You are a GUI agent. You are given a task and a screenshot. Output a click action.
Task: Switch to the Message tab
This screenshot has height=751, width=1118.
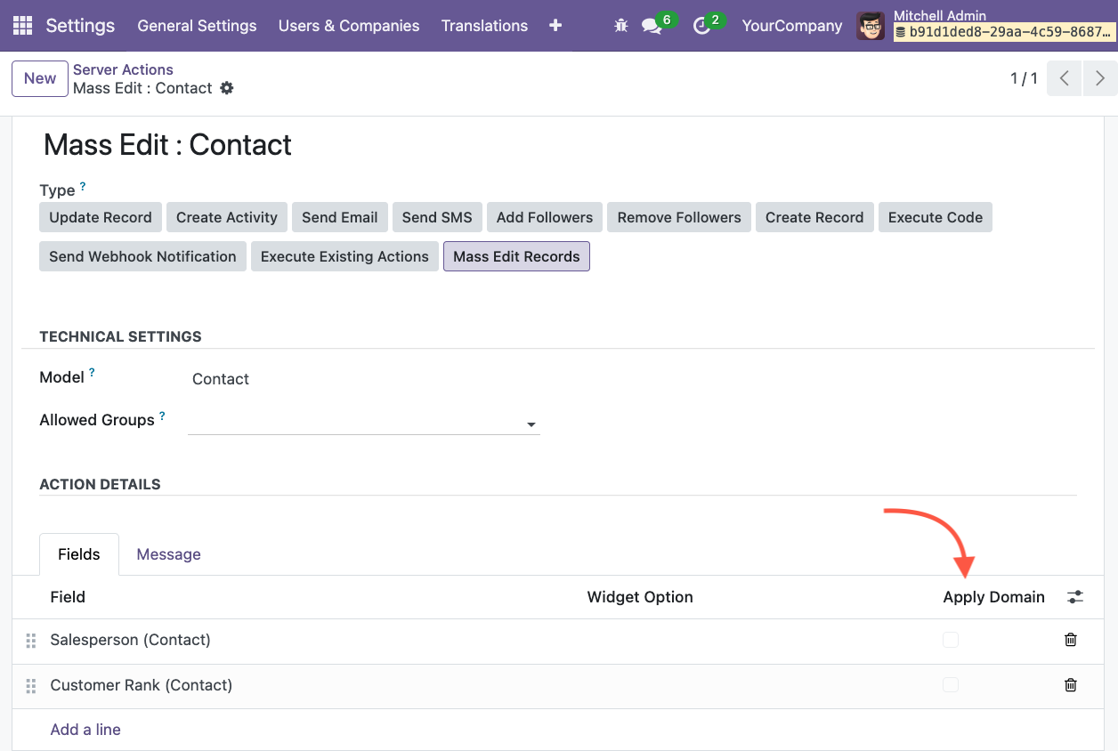[168, 554]
